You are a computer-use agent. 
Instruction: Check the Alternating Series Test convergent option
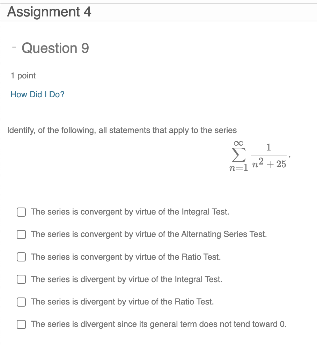21,234
